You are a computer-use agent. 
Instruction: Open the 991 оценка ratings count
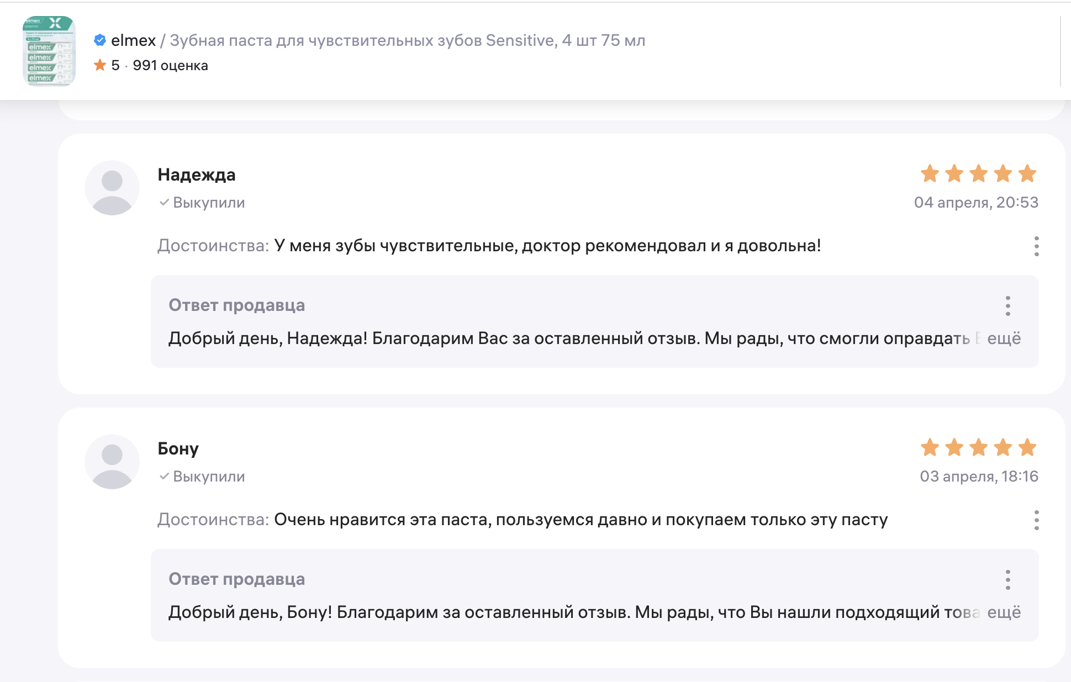coord(170,65)
